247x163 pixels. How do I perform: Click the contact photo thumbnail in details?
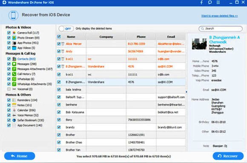[x=199, y=44]
